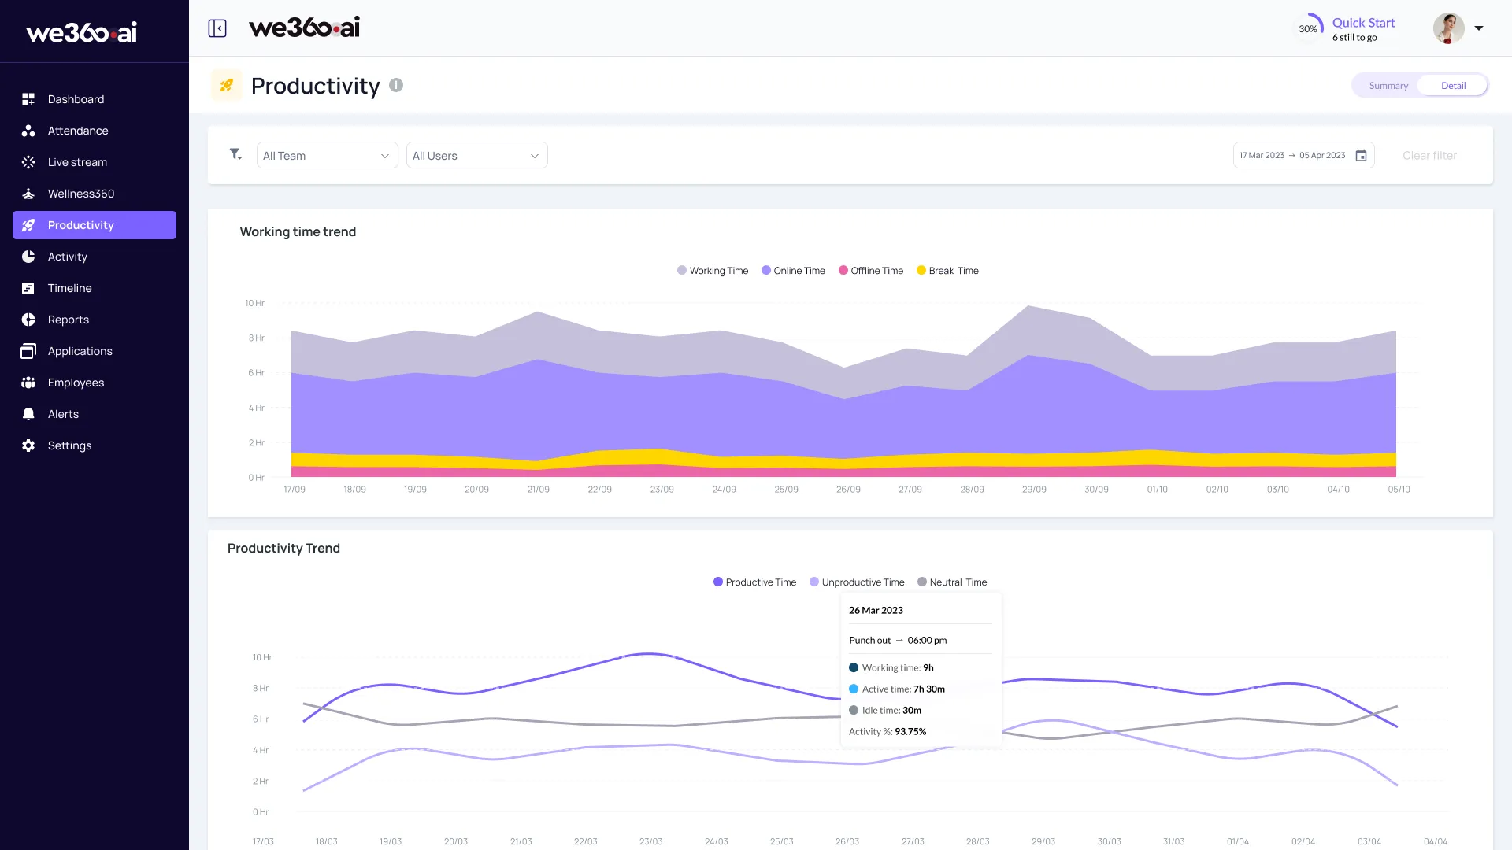Click the Productivity info icon

click(x=396, y=85)
